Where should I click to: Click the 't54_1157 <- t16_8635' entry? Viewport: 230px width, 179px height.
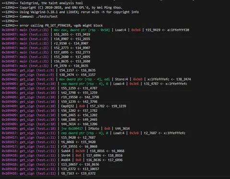tap(77, 70)
